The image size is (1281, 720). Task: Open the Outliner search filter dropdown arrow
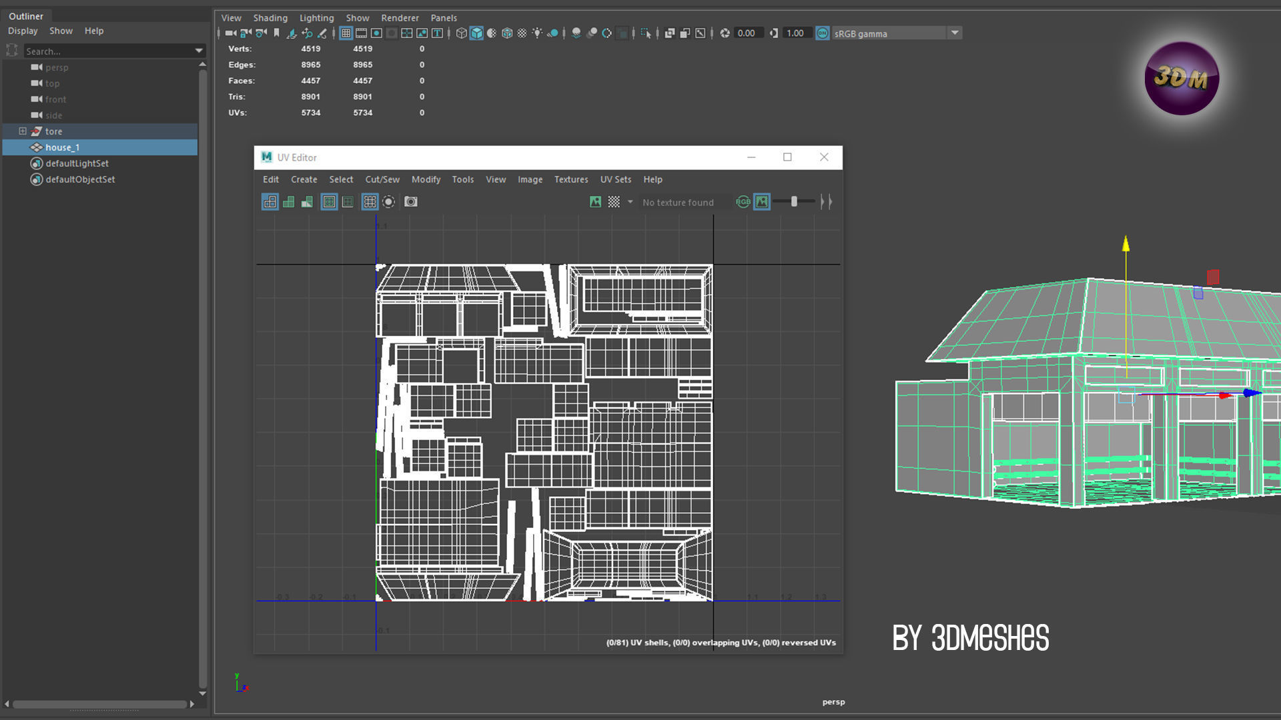click(x=199, y=51)
